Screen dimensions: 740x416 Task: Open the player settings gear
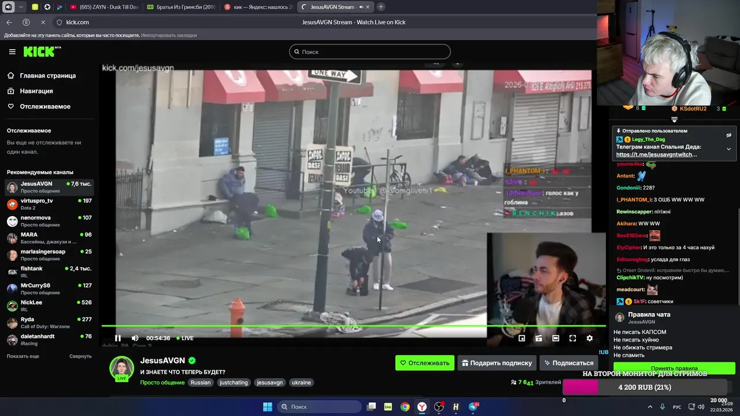point(590,338)
